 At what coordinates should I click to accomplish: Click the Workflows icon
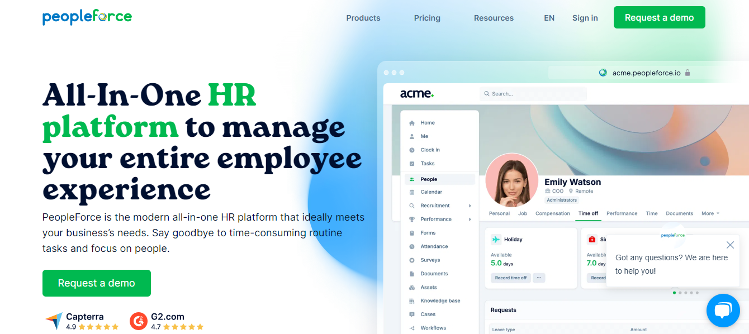tap(412, 328)
